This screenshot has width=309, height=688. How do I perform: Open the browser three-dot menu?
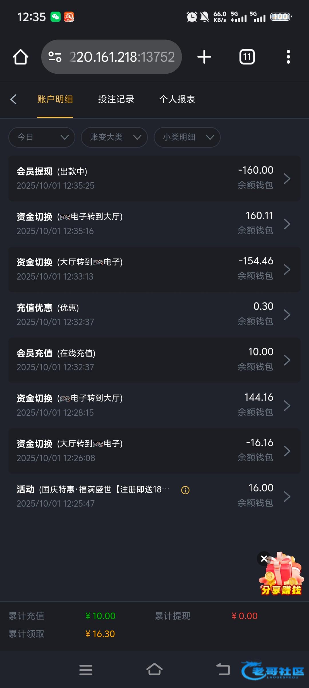(288, 57)
